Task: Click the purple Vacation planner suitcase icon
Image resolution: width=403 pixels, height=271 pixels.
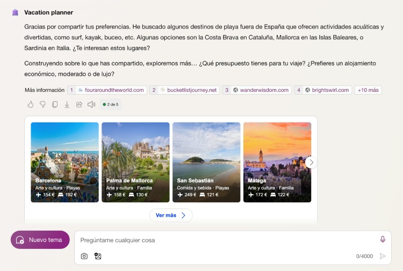Action: [x=15, y=12]
